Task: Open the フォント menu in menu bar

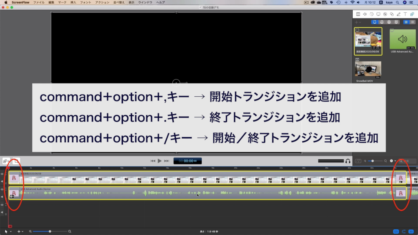Action: click(x=85, y=2)
